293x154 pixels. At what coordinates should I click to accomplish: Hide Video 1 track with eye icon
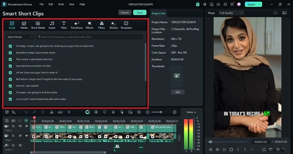(x=26, y=136)
